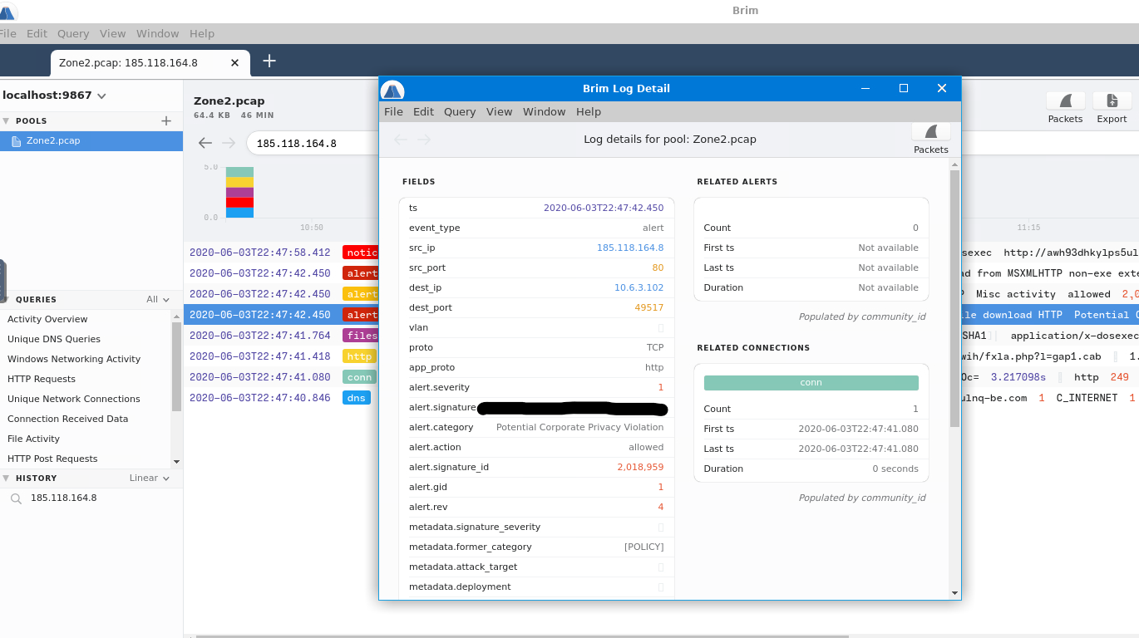Open the History 'Linear' view dropdown
Screen dimensions: 1139x638
pyautogui.click(x=150, y=478)
